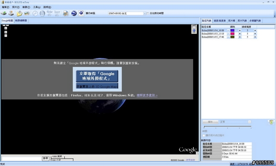276x166 pixels.
Task: Switch to the 速度/高度表 tab
Action: 220,21
